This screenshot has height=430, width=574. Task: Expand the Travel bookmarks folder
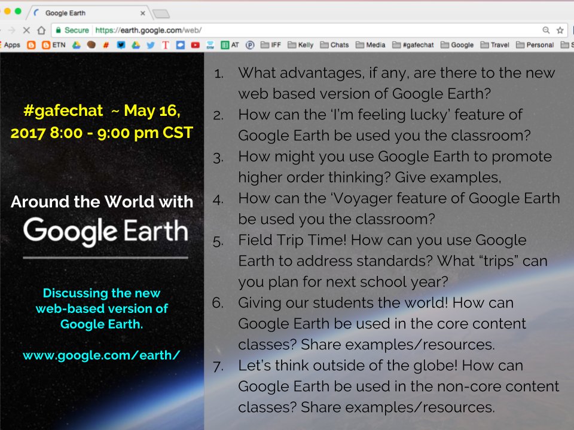(x=495, y=45)
